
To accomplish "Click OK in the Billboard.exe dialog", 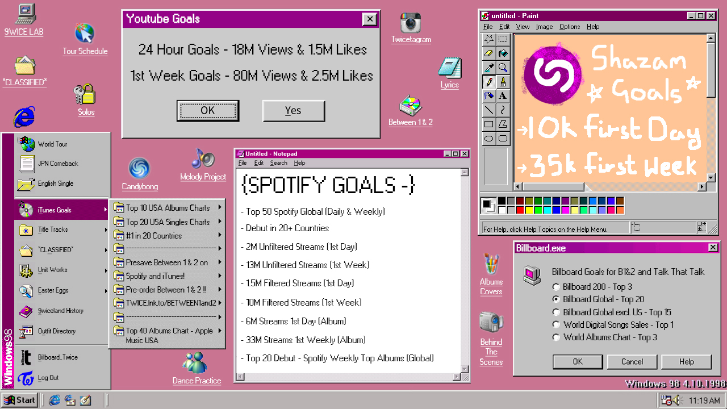I will pyautogui.click(x=578, y=362).
